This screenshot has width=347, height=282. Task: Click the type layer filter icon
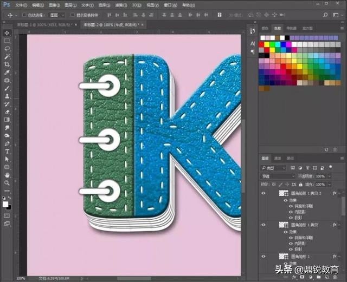click(307, 168)
